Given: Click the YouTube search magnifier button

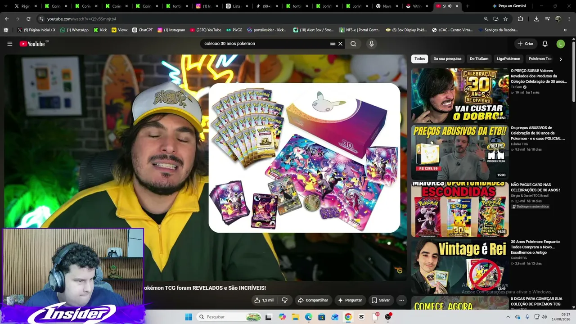Looking at the screenshot, I should click(353, 44).
